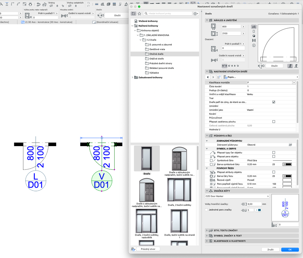Image resolution: width=303 pixels, height=258 pixels.
Task: Expand the SYMBOL ZNAČKY A TEXT section
Action: tap(207, 236)
